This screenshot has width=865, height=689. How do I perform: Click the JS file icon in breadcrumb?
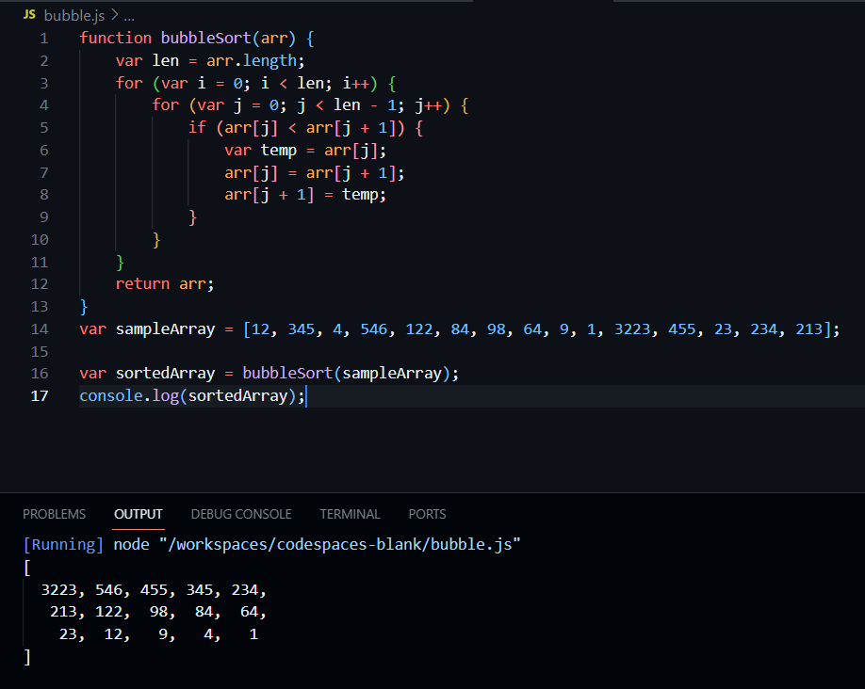point(29,15)
